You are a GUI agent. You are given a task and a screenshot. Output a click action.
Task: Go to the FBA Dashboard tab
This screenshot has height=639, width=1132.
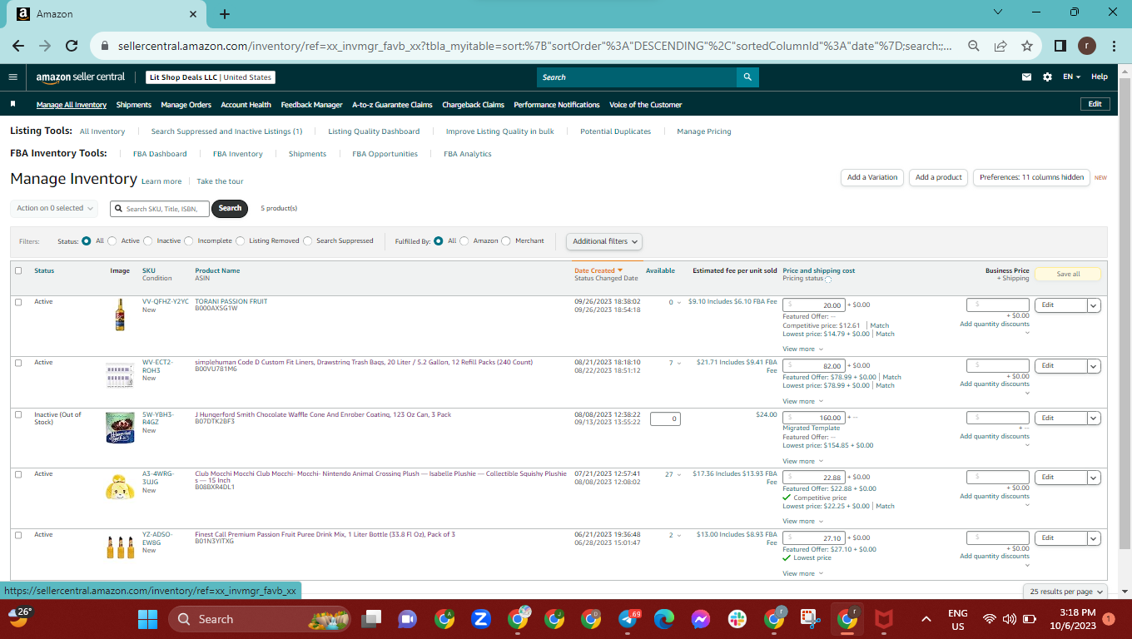click(x=160, y=154)
